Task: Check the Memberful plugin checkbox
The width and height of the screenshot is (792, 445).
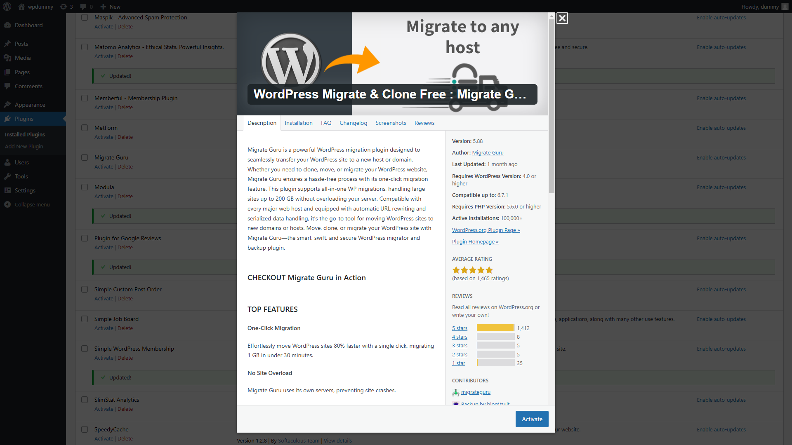Action: coord(85,98)
